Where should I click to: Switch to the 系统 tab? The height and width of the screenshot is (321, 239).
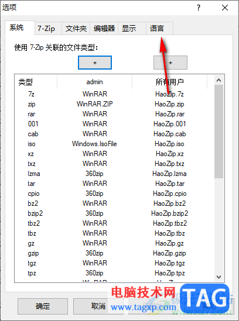(20, 28)
